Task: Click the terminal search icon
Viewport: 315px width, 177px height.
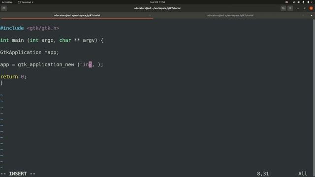Action: click(x=283, y=8)
